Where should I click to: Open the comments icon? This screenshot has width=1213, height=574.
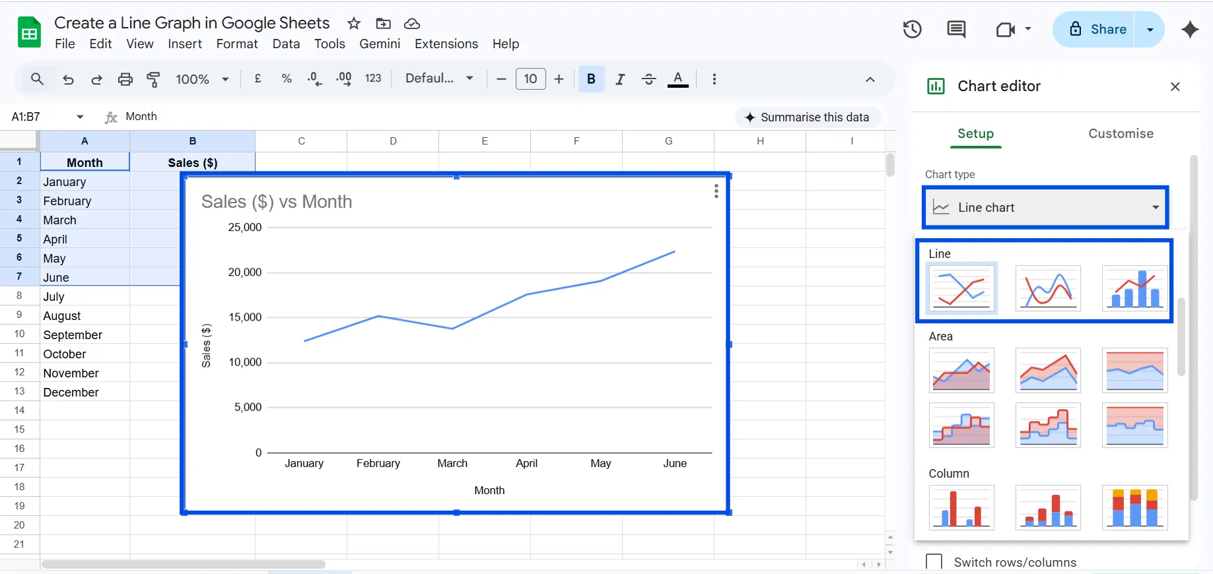click(955, 29)
